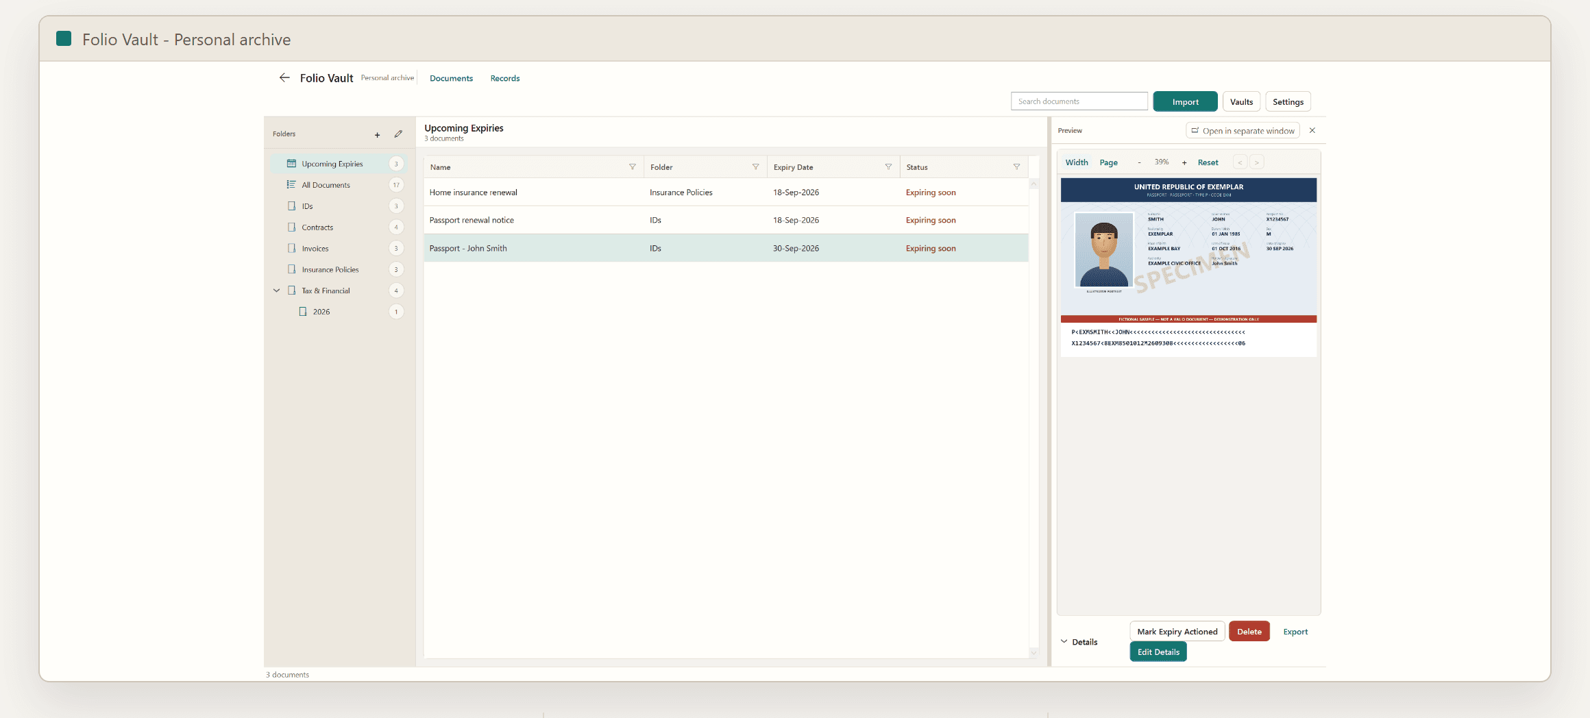Click scrollbar down arrow in document list
1590x718 pixels.
(1034, 653)
